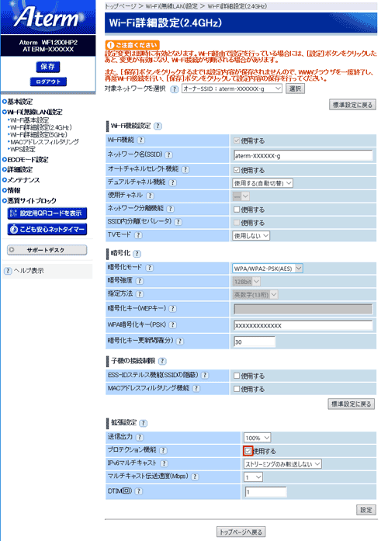The width and height of the screenshot is (388, 541).
Task: Click ネットワーク名(SSID) text field
Action: point(303,155)
